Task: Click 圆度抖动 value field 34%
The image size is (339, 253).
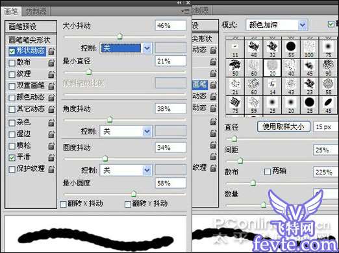Action: click(171, 148)
